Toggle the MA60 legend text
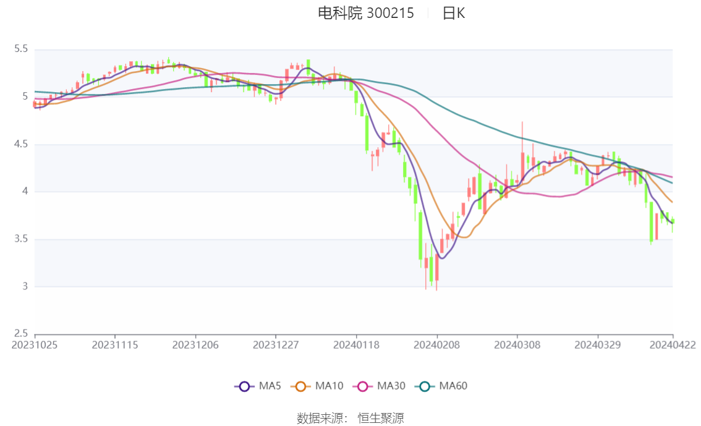The height and width of the screenshot is (426, 701). (x=453, y=386)
